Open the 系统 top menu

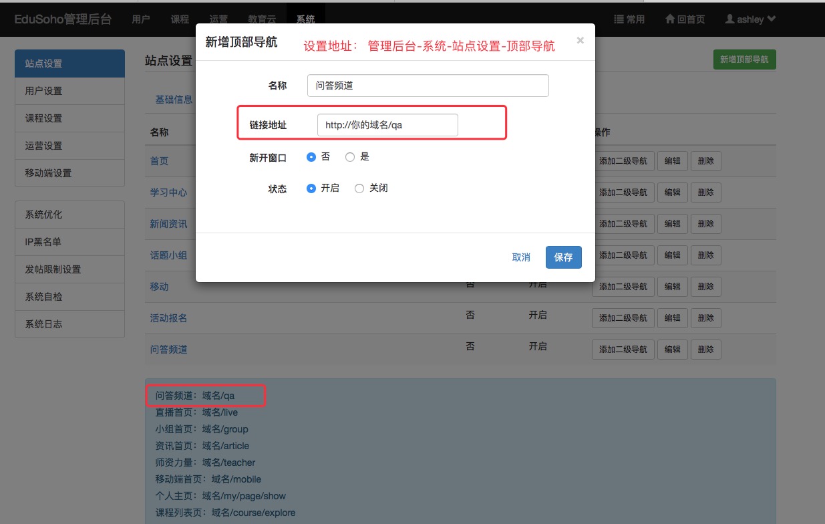[305, 19]
